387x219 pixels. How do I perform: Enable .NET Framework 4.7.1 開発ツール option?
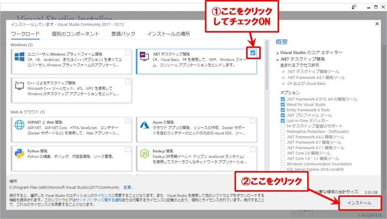tap(283, 148)
